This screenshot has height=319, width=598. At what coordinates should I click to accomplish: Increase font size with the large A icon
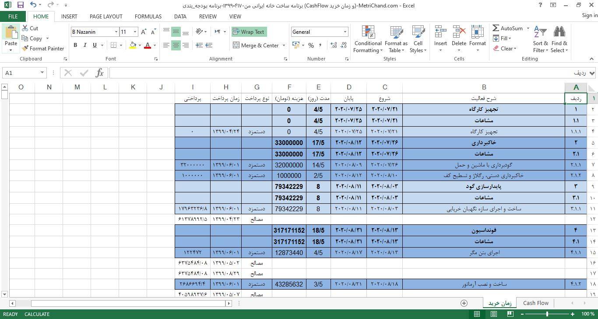(144, 32)
